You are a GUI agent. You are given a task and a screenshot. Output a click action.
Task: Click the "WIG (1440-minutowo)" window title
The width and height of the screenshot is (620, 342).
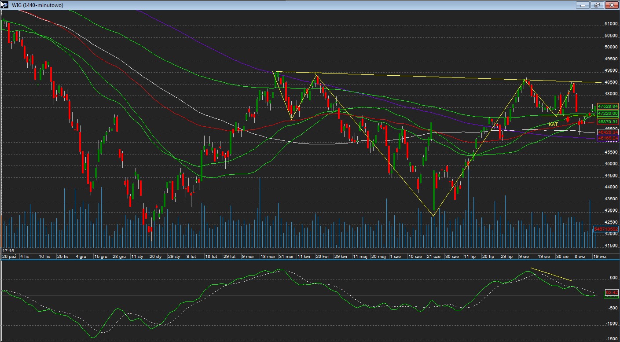pyautogui.click(x=37, y=5)
